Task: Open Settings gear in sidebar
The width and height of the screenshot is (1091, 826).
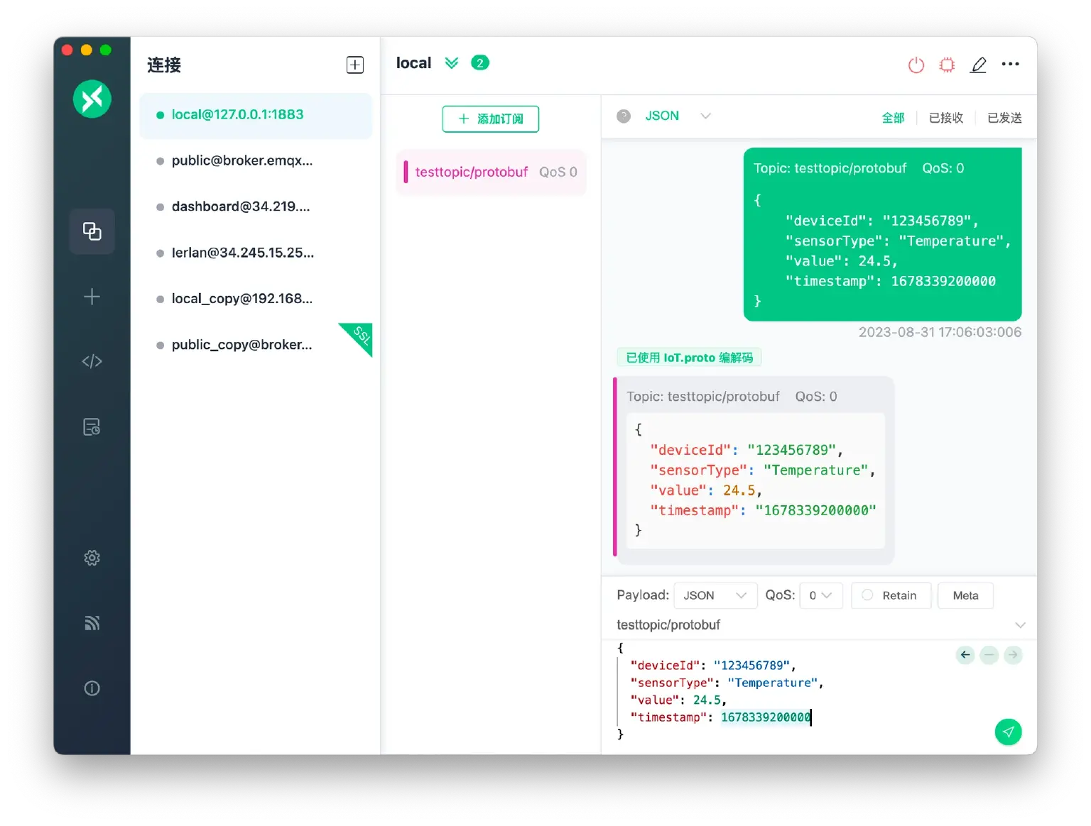Action: pos(92,558)
